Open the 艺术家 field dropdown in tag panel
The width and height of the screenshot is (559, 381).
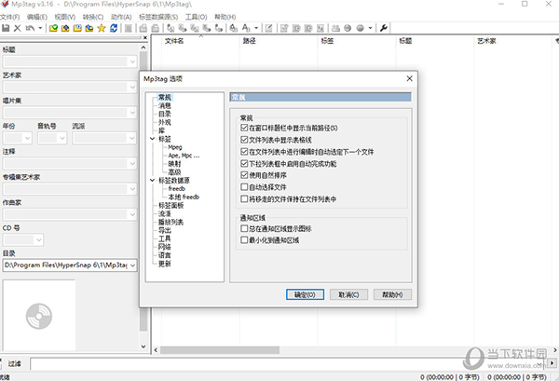click(x=132, y=87)
